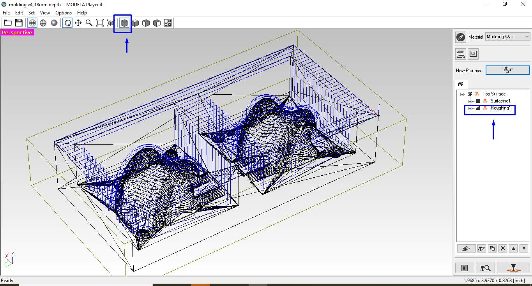
Task: Activate the Move/pan view tool
Action: point(78,23)
